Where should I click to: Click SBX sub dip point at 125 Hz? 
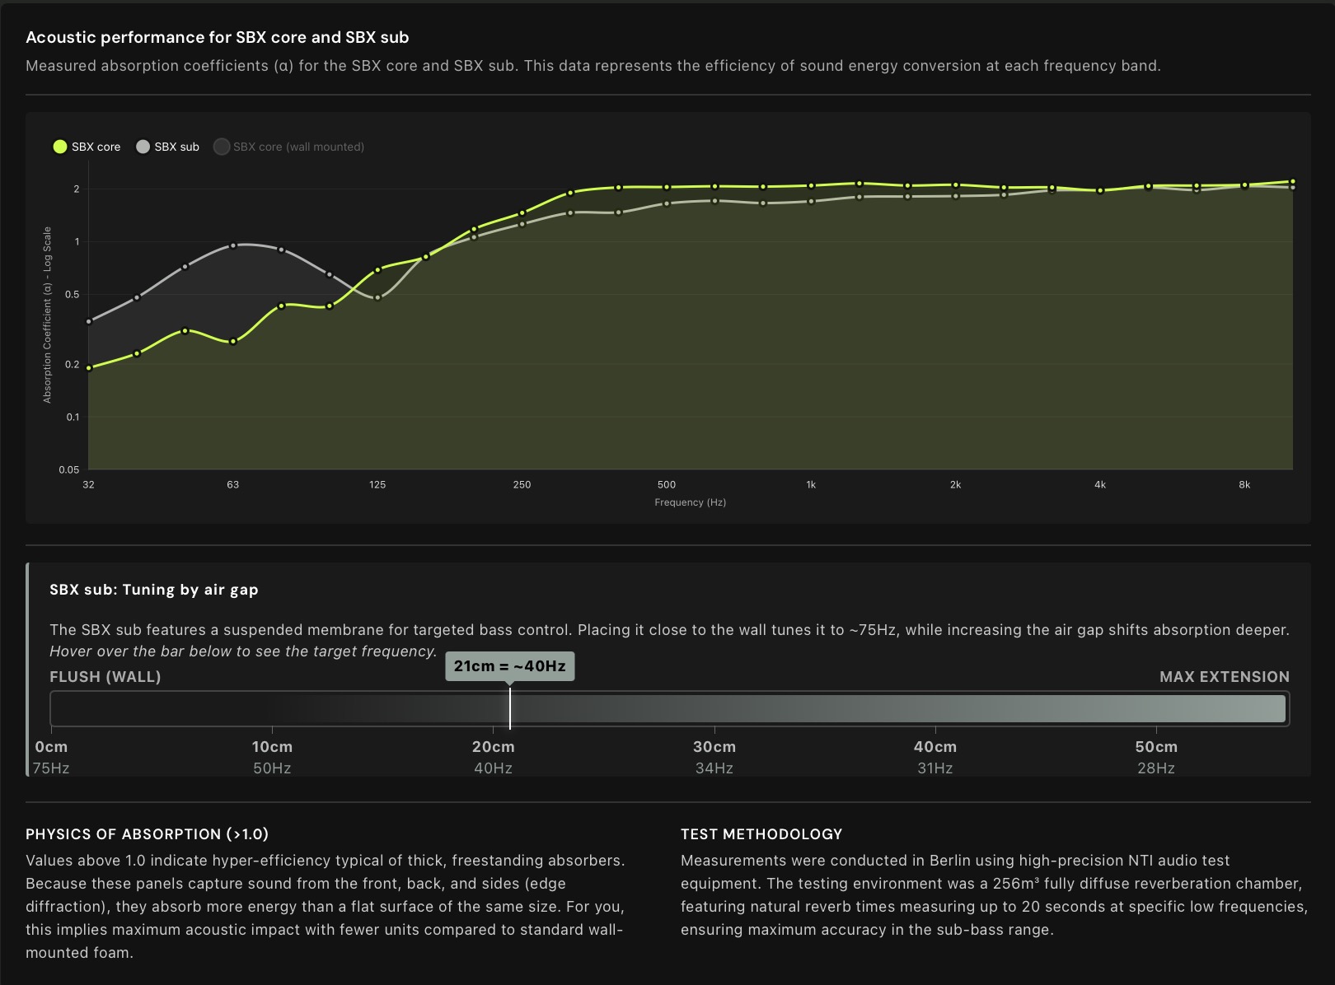(377, 298)
